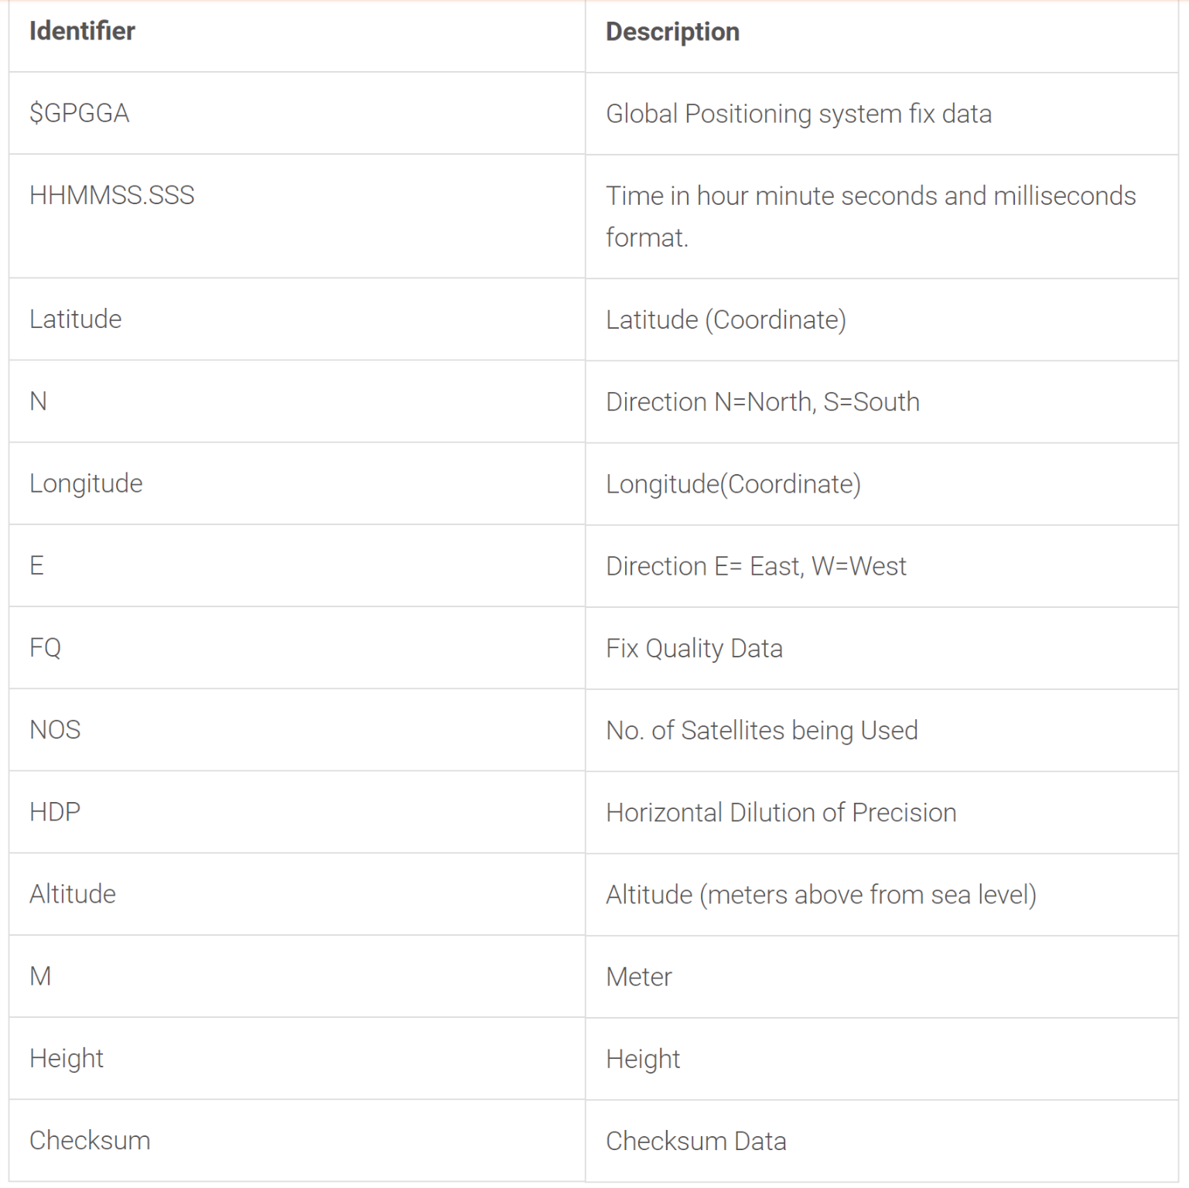Click the N direction identifier
Screen dimensions: 1189x1188
pyautogui.click(x=39, y=401)
